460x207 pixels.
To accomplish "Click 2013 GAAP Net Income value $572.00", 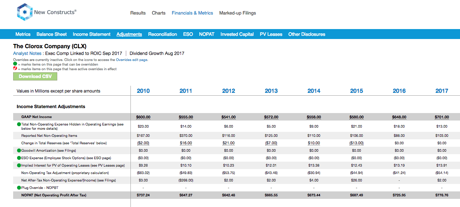I will [x=271, y=117].
